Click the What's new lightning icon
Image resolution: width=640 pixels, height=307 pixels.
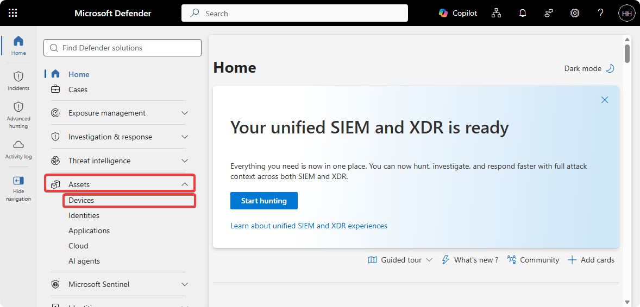click(x=446, y=260)
